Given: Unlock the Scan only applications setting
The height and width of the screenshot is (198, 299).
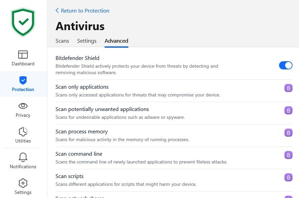Looking at the screenshot, I should [288, 88].
